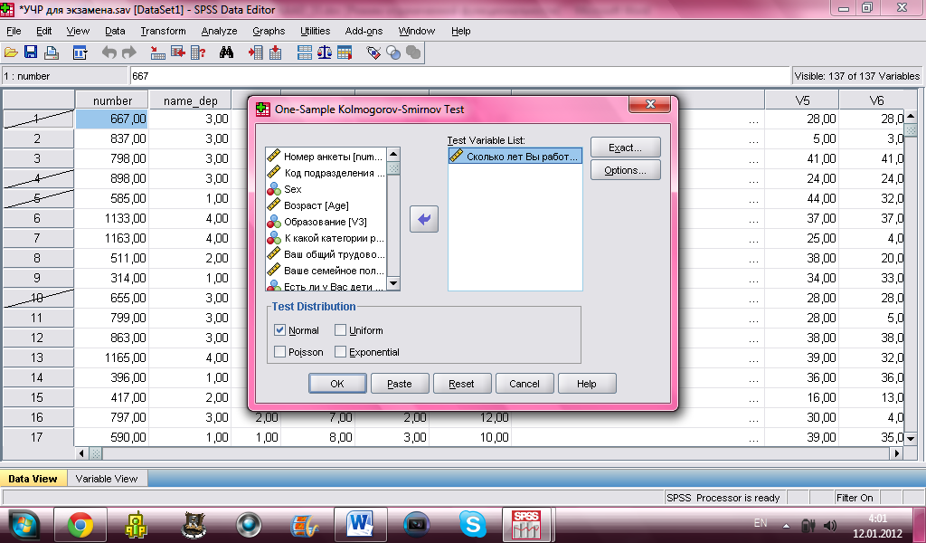Click the Undo toolbar arrow
Screen dimensions: 926x543
109,53
